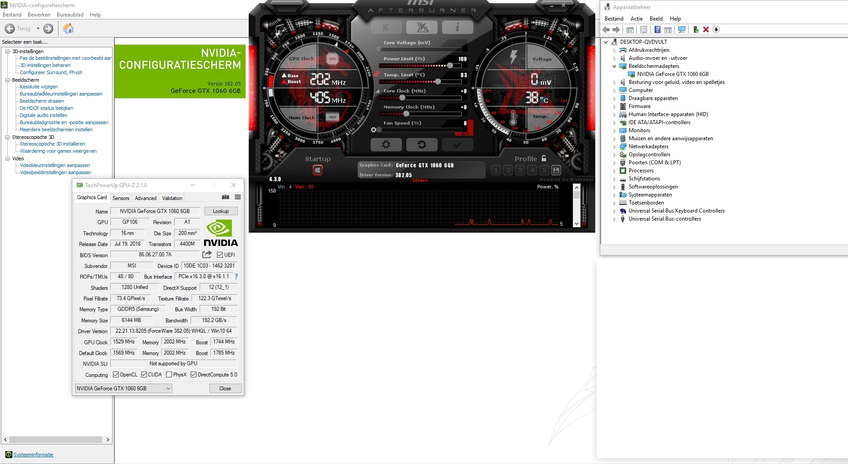The image size is (848, 464).
Task: Toggle the Afterburner profile lock icon
Action: pyautogui.click(x=544, y=158)
